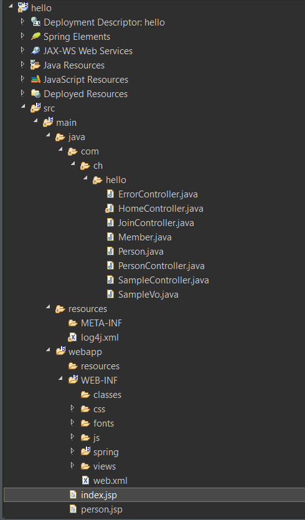Select the 'index.jsp' file name
Screen dimensions: 305x520
pos(99,495)
